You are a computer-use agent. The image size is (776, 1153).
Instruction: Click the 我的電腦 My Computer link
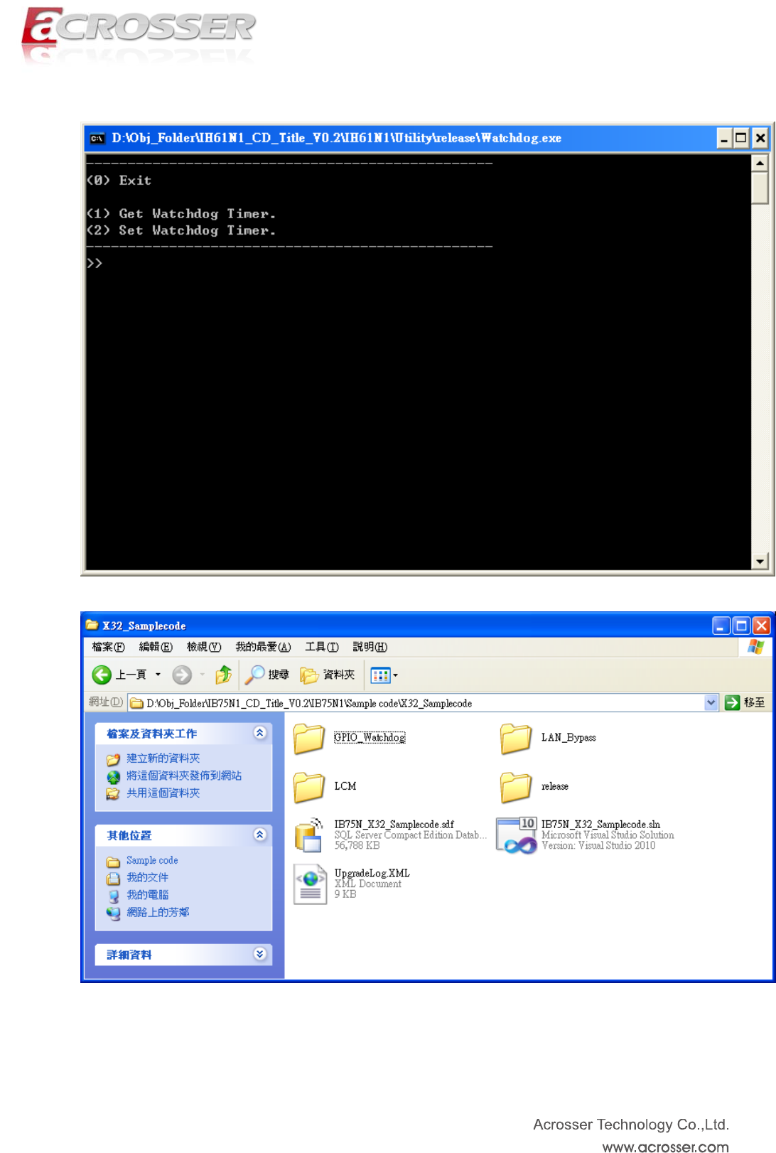(147, 895)
